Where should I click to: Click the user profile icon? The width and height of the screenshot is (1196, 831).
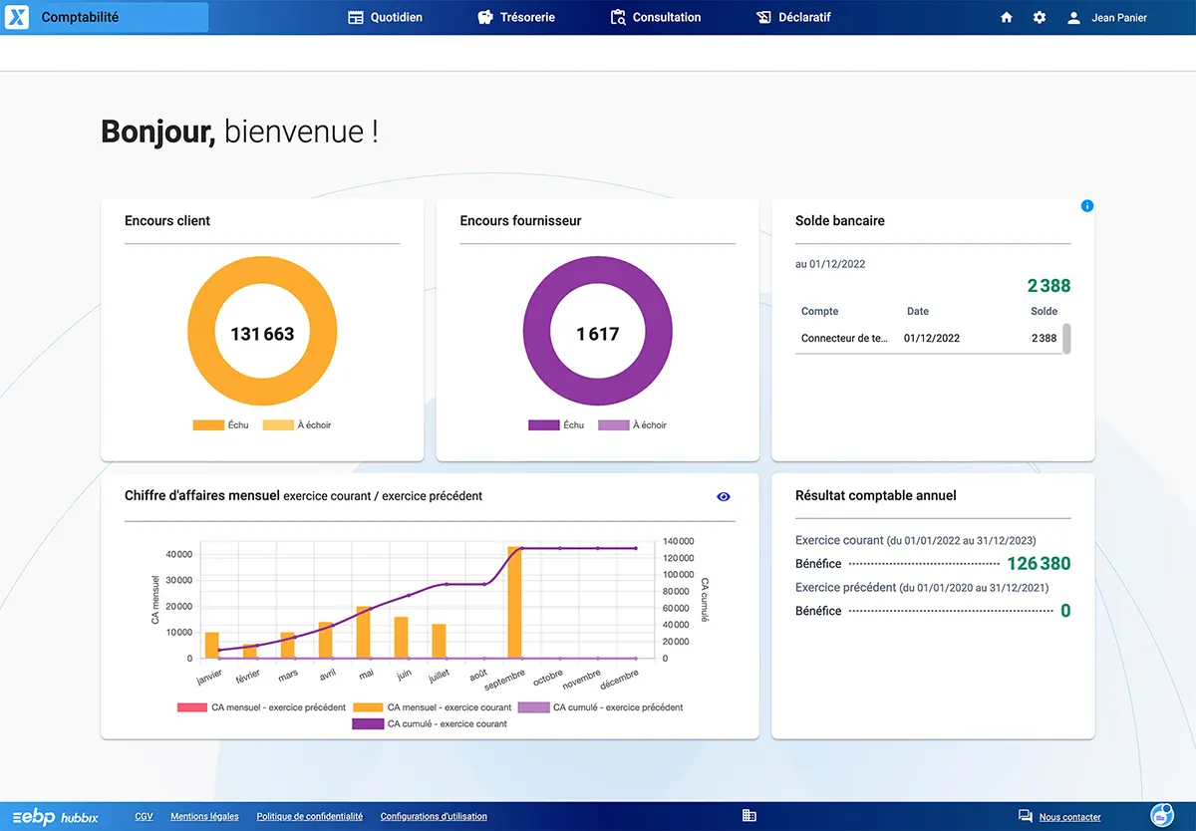(x=1073, y=17)
